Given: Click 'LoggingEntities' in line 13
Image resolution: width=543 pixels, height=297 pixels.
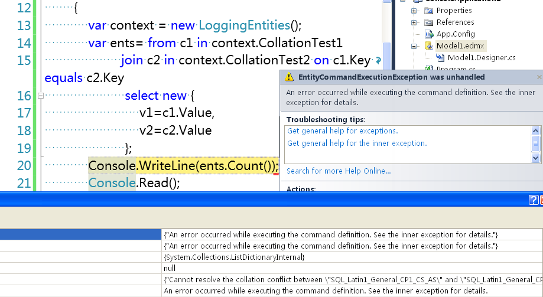Looking at the screenshot, I should [x=244, y=25].
